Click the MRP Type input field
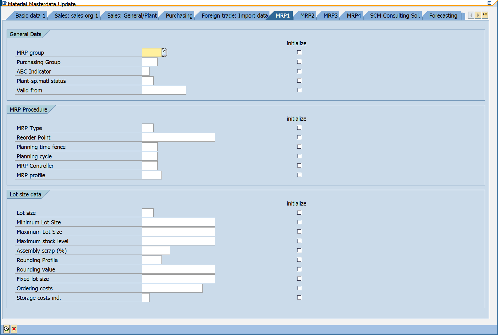Image resolution: width=498 pixels, height=335 pixels. [x=148, y=128]
